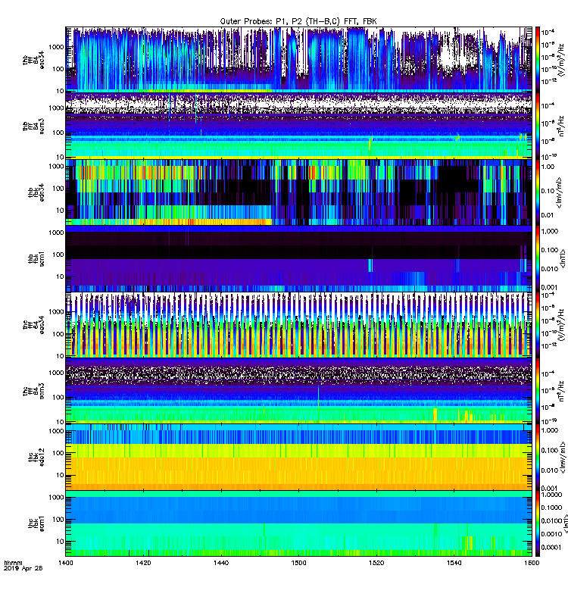This screenshot has width=568, height=606.
Task: Click the 'thc fff 64 eac34' panel label
Action: (33, 325)
